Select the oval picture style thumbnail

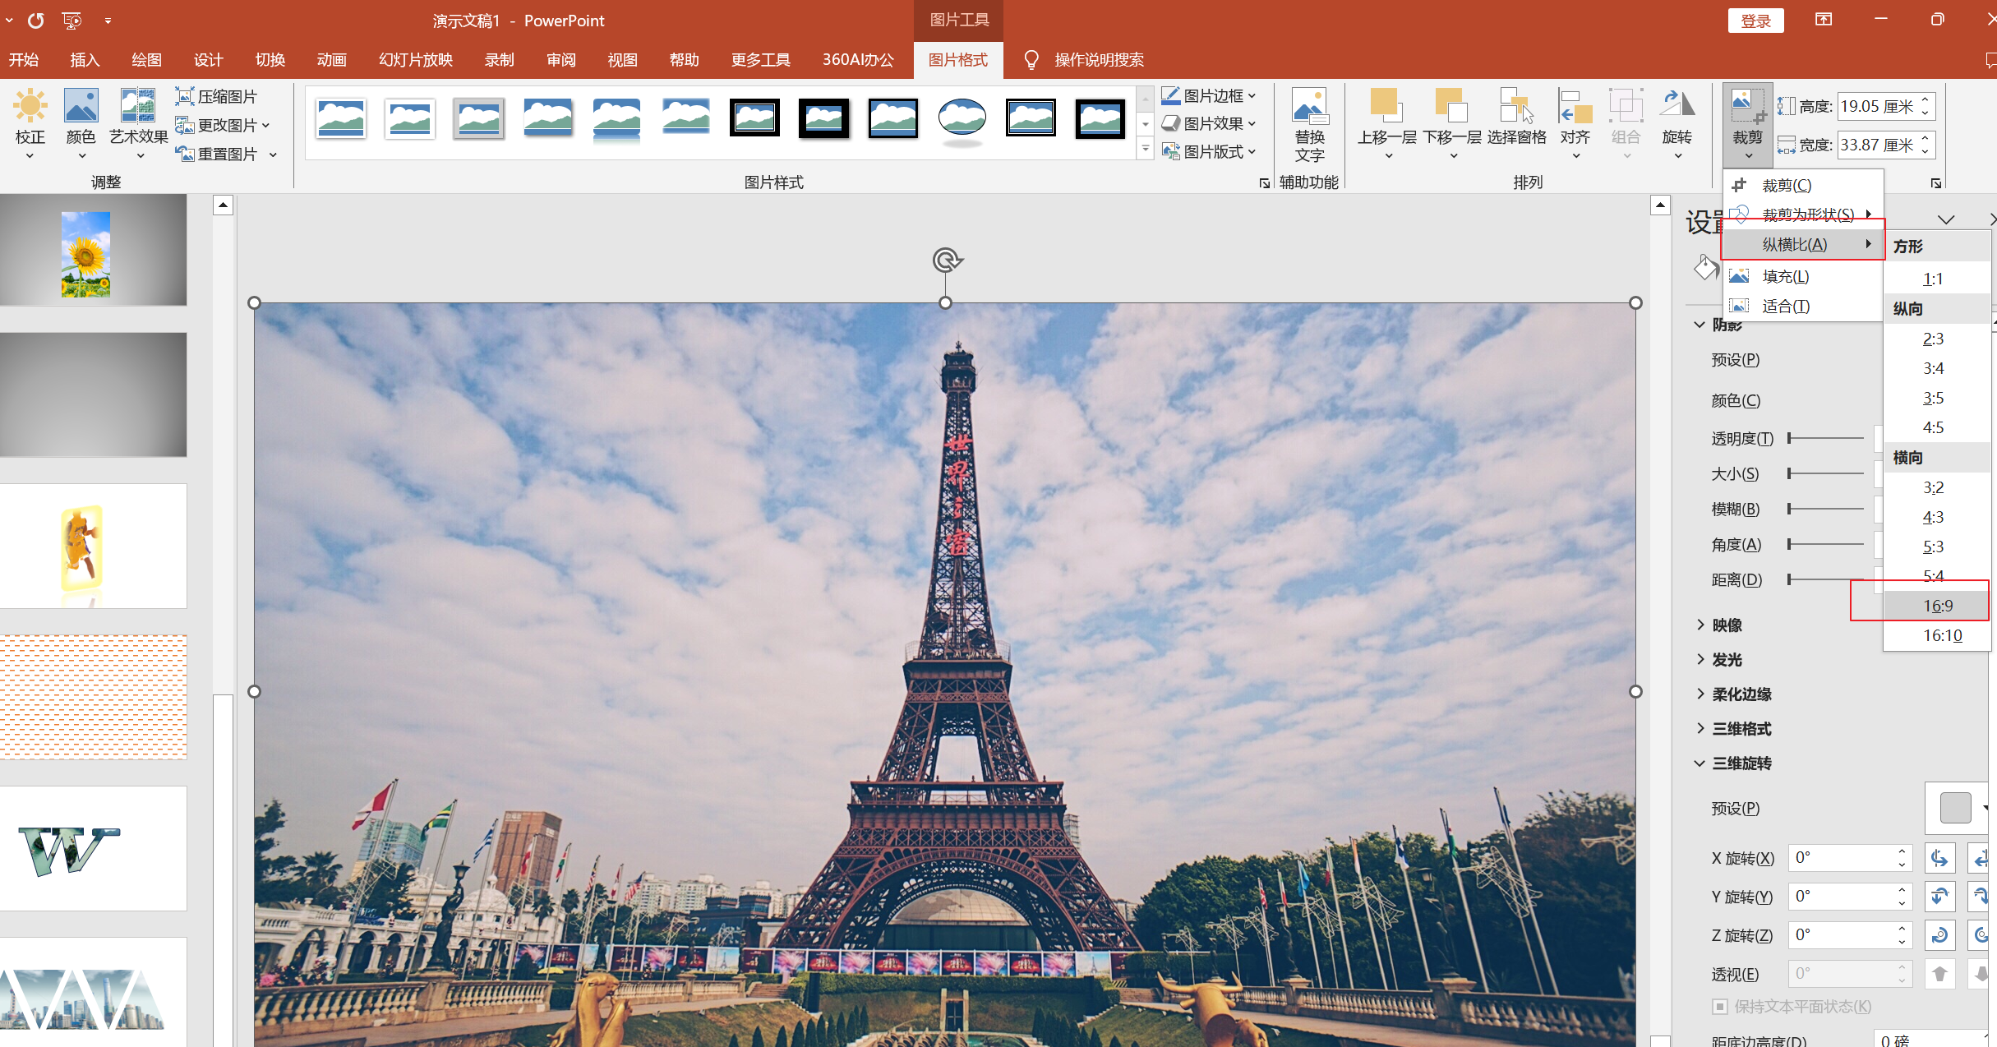coord(962,119)
